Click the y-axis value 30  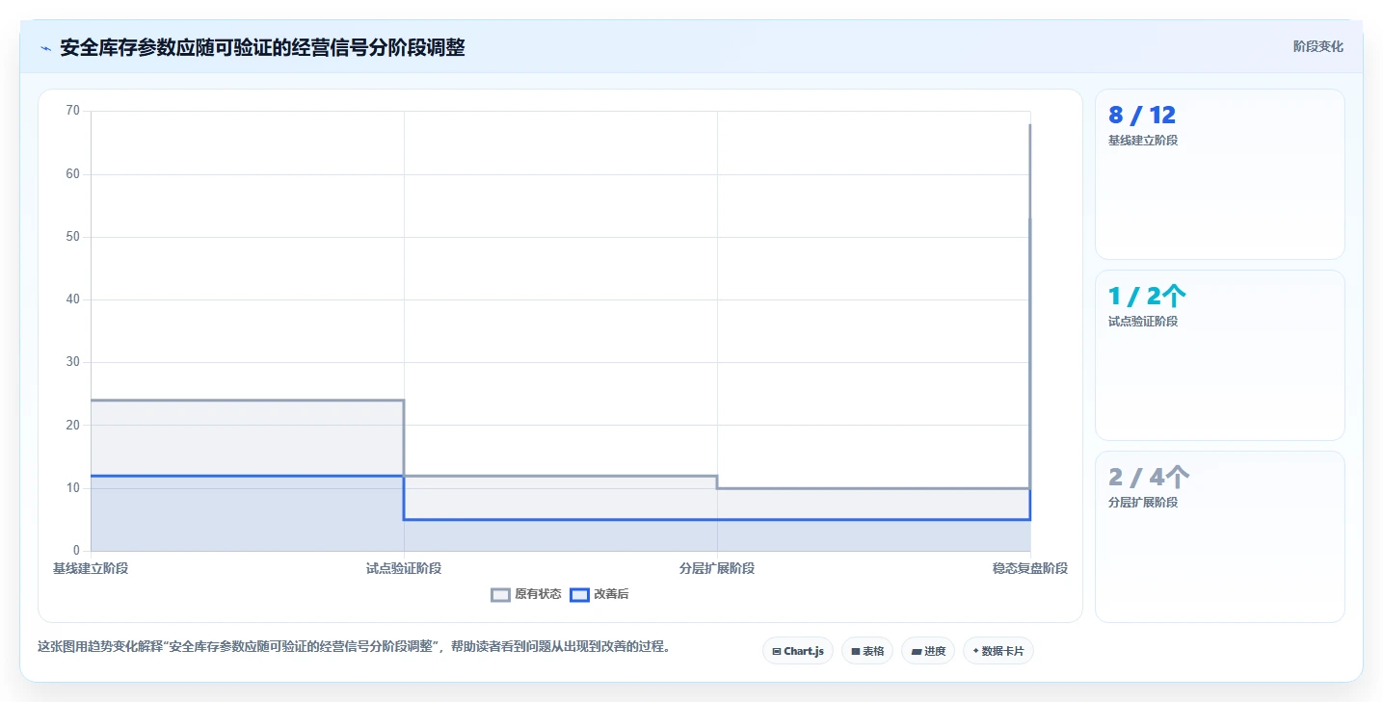(73, 362)
